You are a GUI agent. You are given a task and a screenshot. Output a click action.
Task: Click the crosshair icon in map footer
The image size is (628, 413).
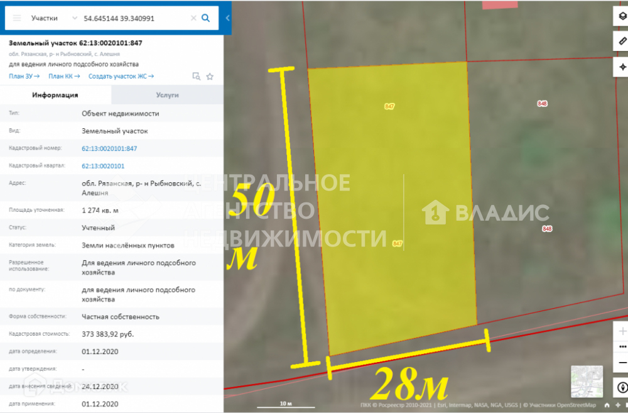[617, 405]
